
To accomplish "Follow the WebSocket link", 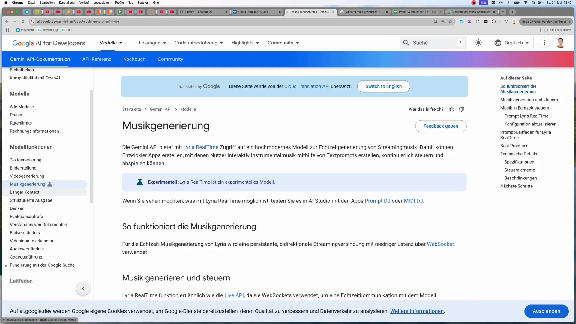I will point(440,244).
